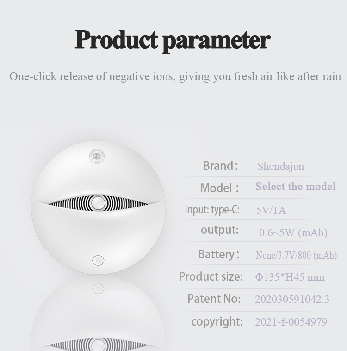Click the 'Select the model' text

pos(296,186)
